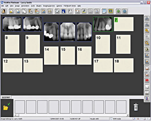Select the yellow highlighter annotation tool

coord(84,11)
